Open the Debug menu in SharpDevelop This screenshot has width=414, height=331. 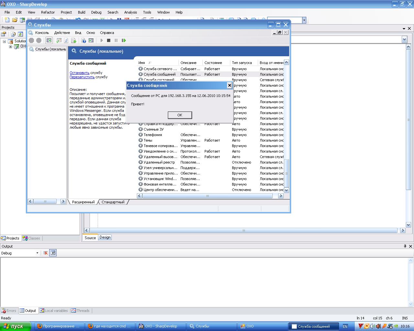(x=96, y=12)
